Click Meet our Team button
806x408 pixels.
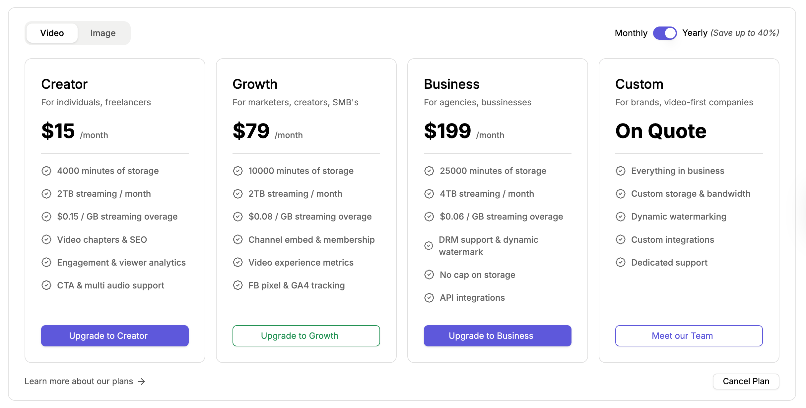689,336
